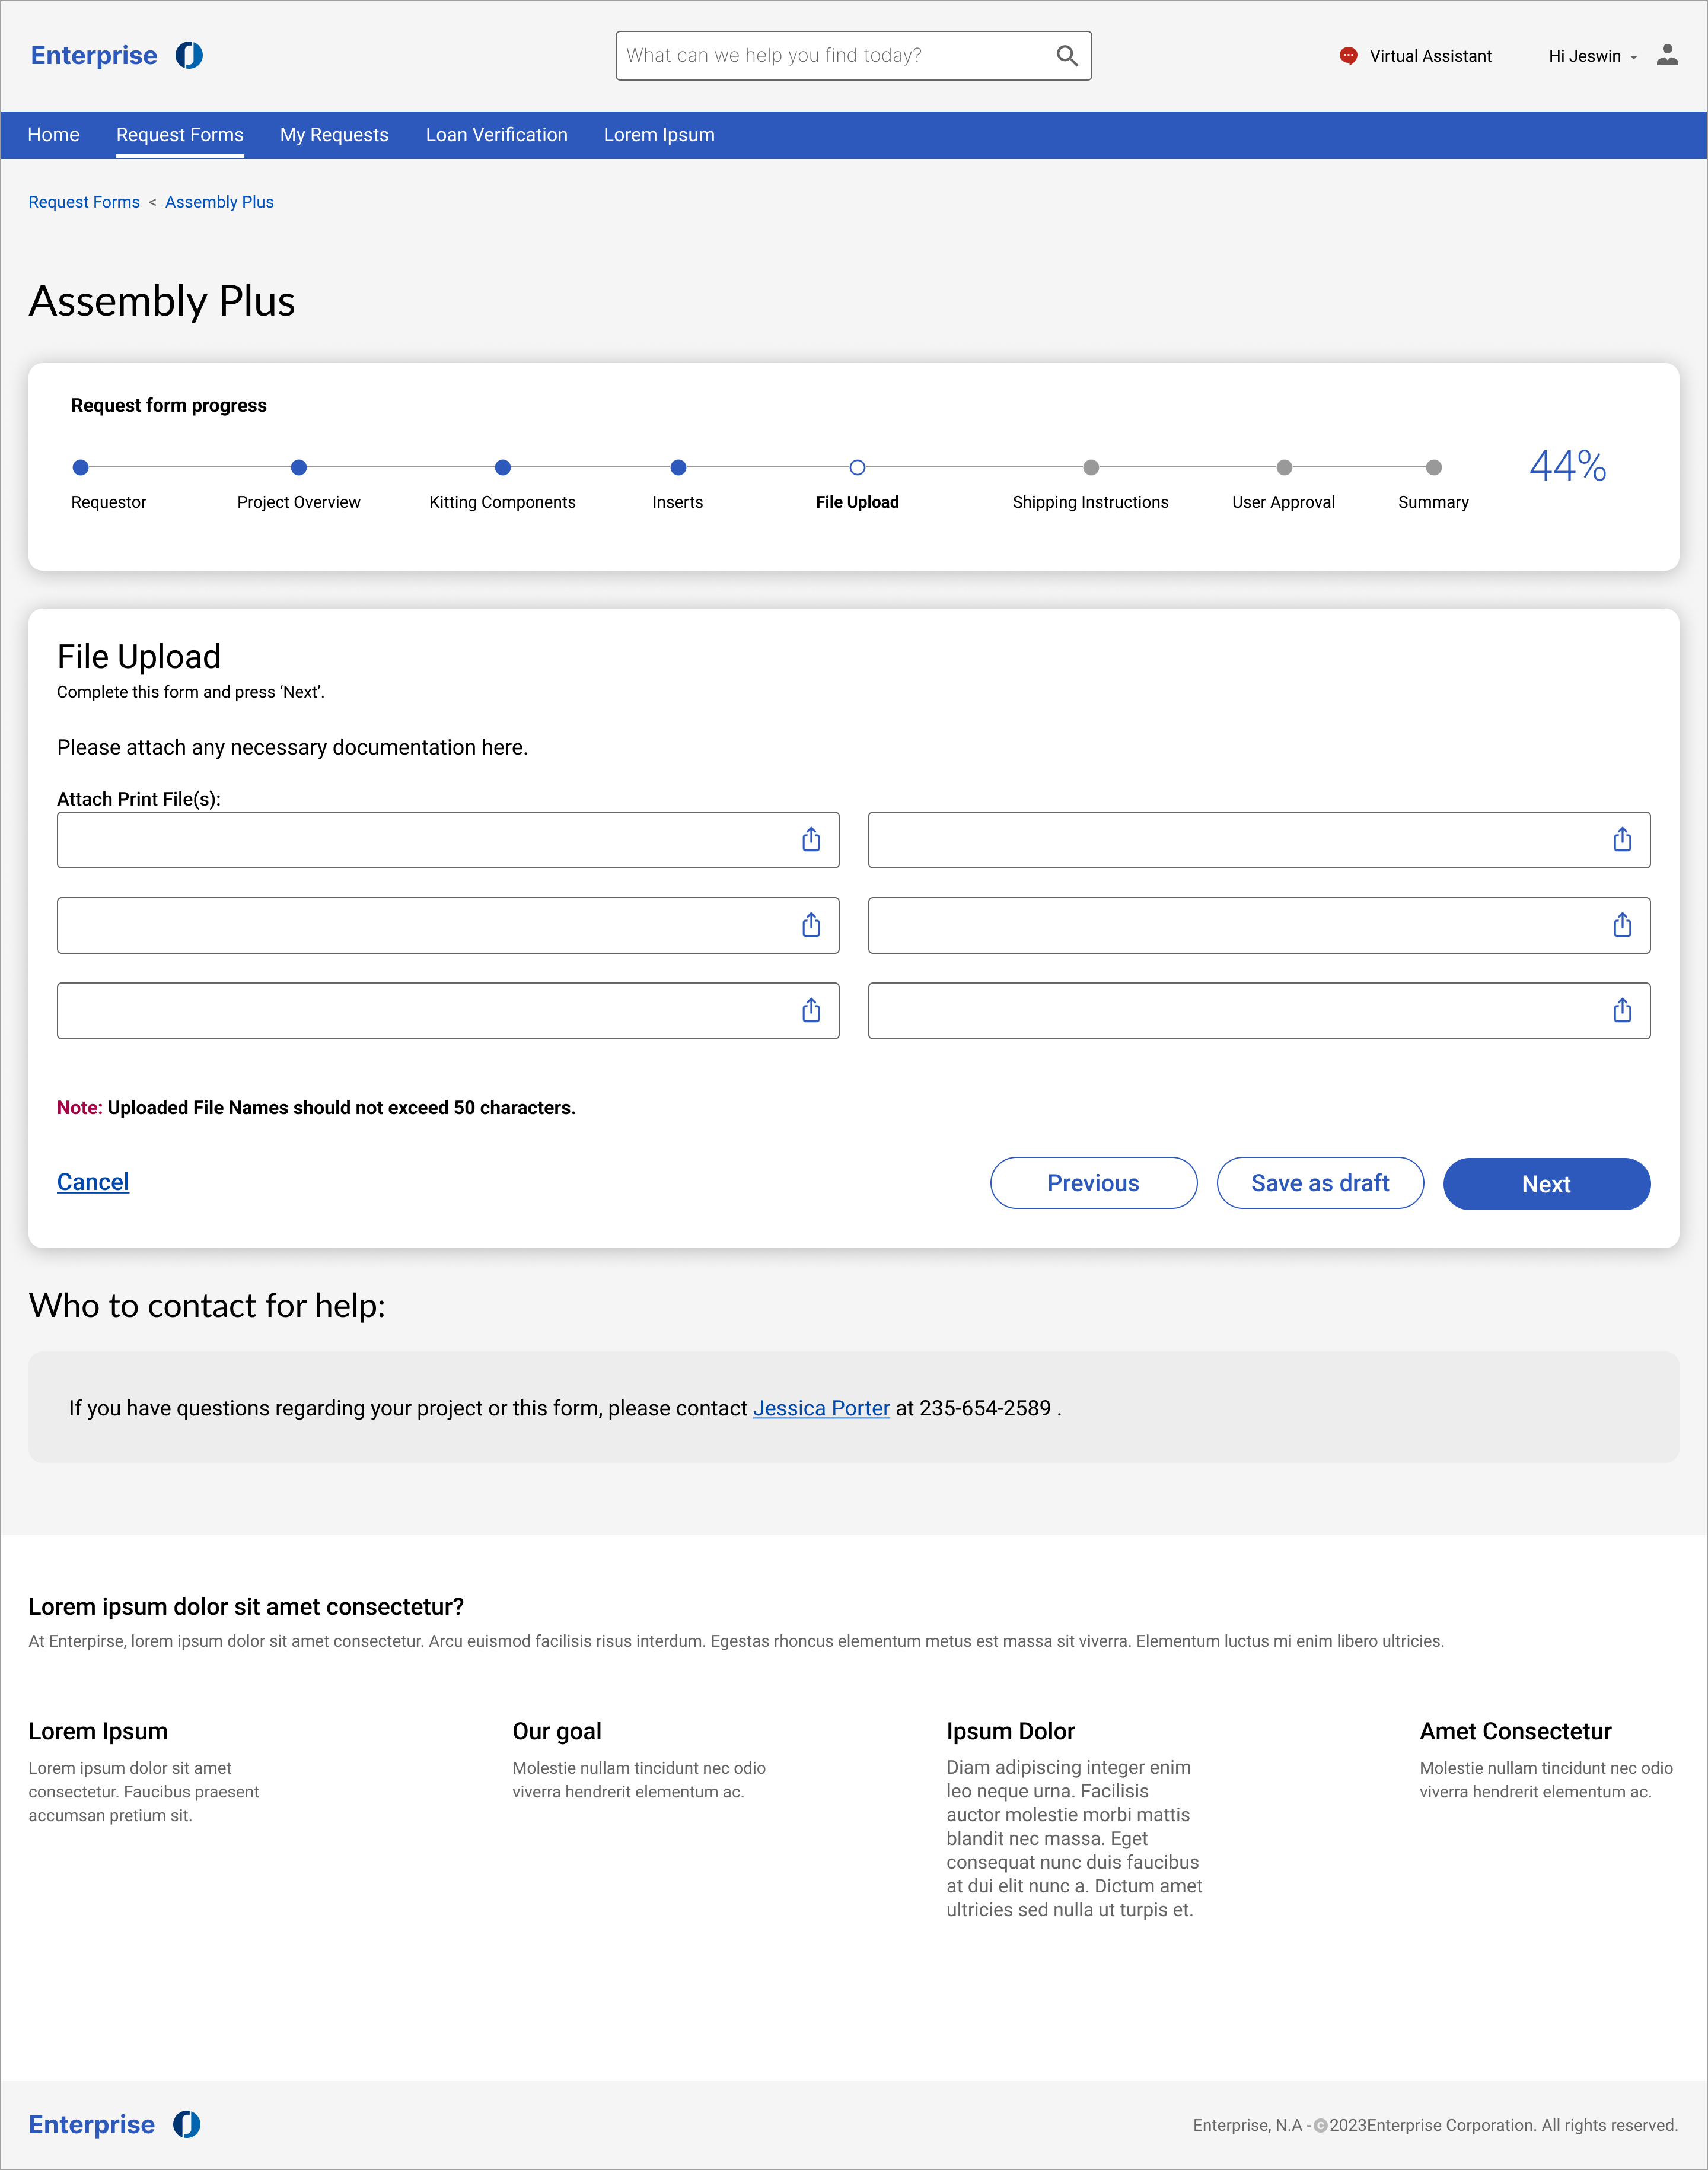
Task: Click the Request Forms breadcrumb link
Action: coord(84,202)
